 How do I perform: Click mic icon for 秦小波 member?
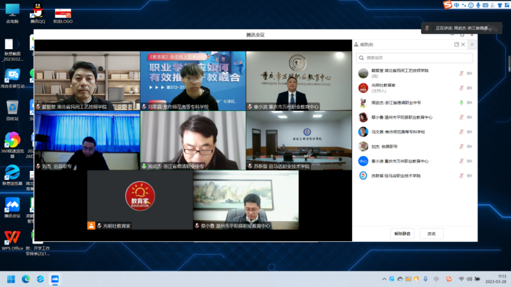(x=461, y=161)
